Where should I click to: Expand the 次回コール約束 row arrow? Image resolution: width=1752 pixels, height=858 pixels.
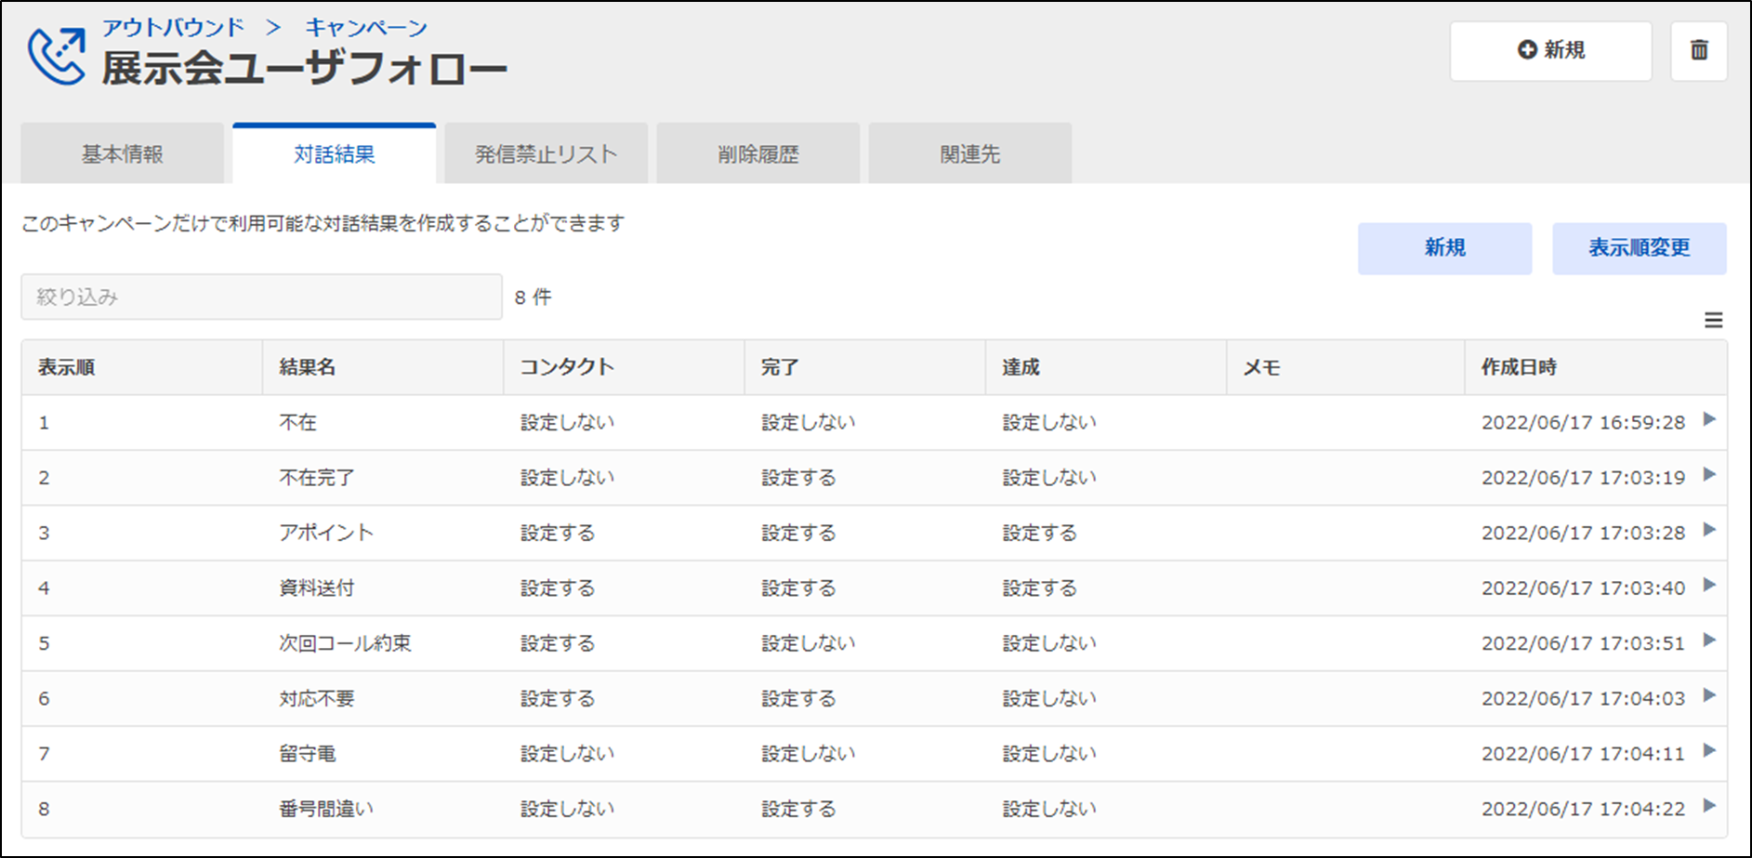pyautogui.click(x=1708, y=640)
